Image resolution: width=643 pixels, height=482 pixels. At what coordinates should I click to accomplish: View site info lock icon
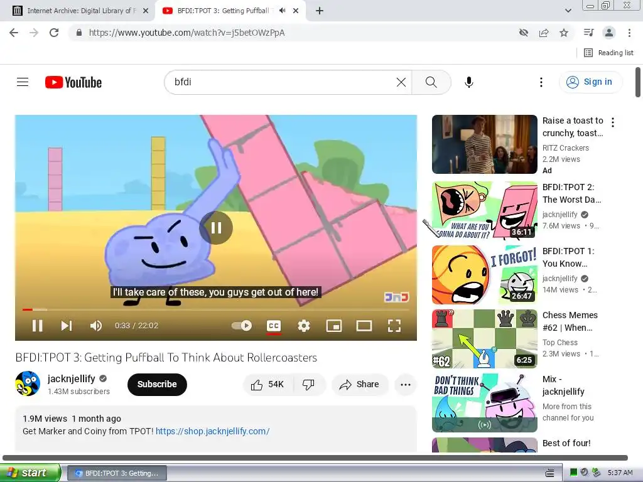pyautogui.click(x=79, y=33)
